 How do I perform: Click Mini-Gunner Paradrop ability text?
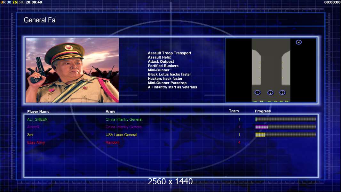point(167,83)
